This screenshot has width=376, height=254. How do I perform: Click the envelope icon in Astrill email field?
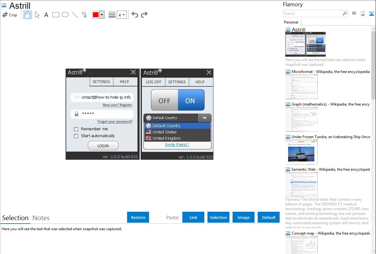(x=77, y=97)
